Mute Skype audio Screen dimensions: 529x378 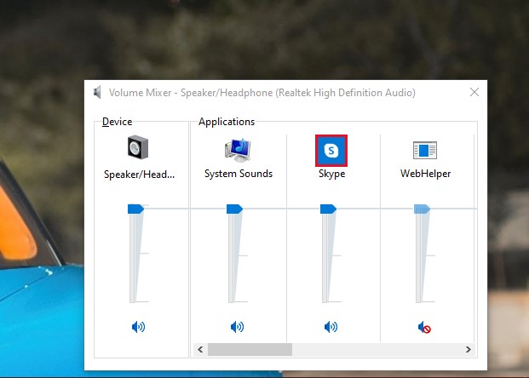click(331, 327)
